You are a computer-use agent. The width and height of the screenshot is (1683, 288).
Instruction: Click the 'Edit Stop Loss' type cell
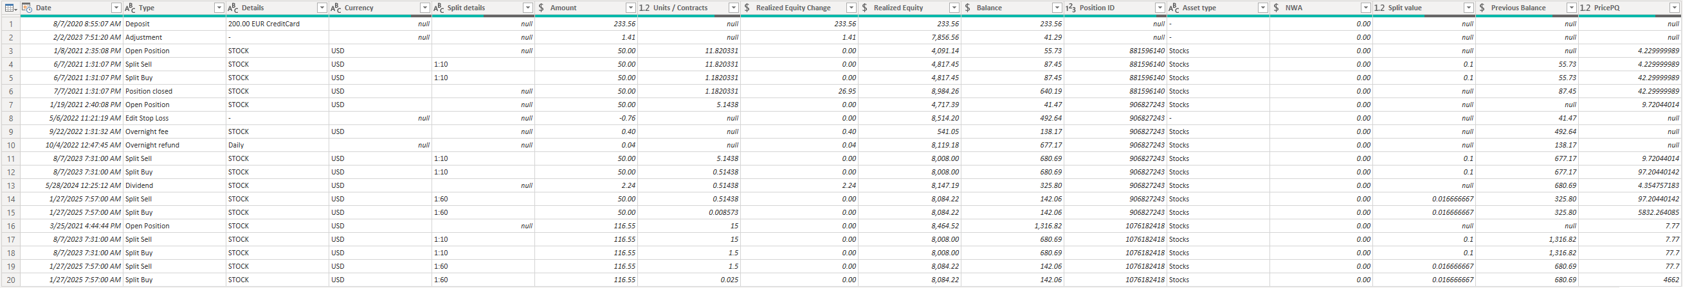174,118
